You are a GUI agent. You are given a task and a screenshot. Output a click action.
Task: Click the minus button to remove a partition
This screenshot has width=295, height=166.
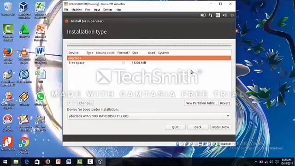(x=75, y=103)
